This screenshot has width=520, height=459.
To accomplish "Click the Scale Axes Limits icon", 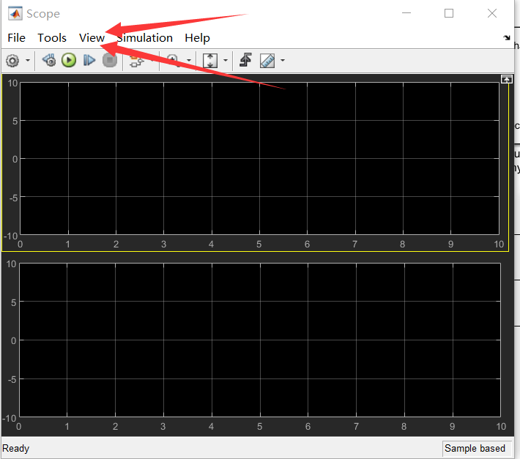I will 210,61.
